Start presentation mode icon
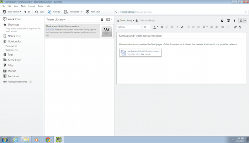The width and height of the screenshot is (249, 143). (228, 21)
